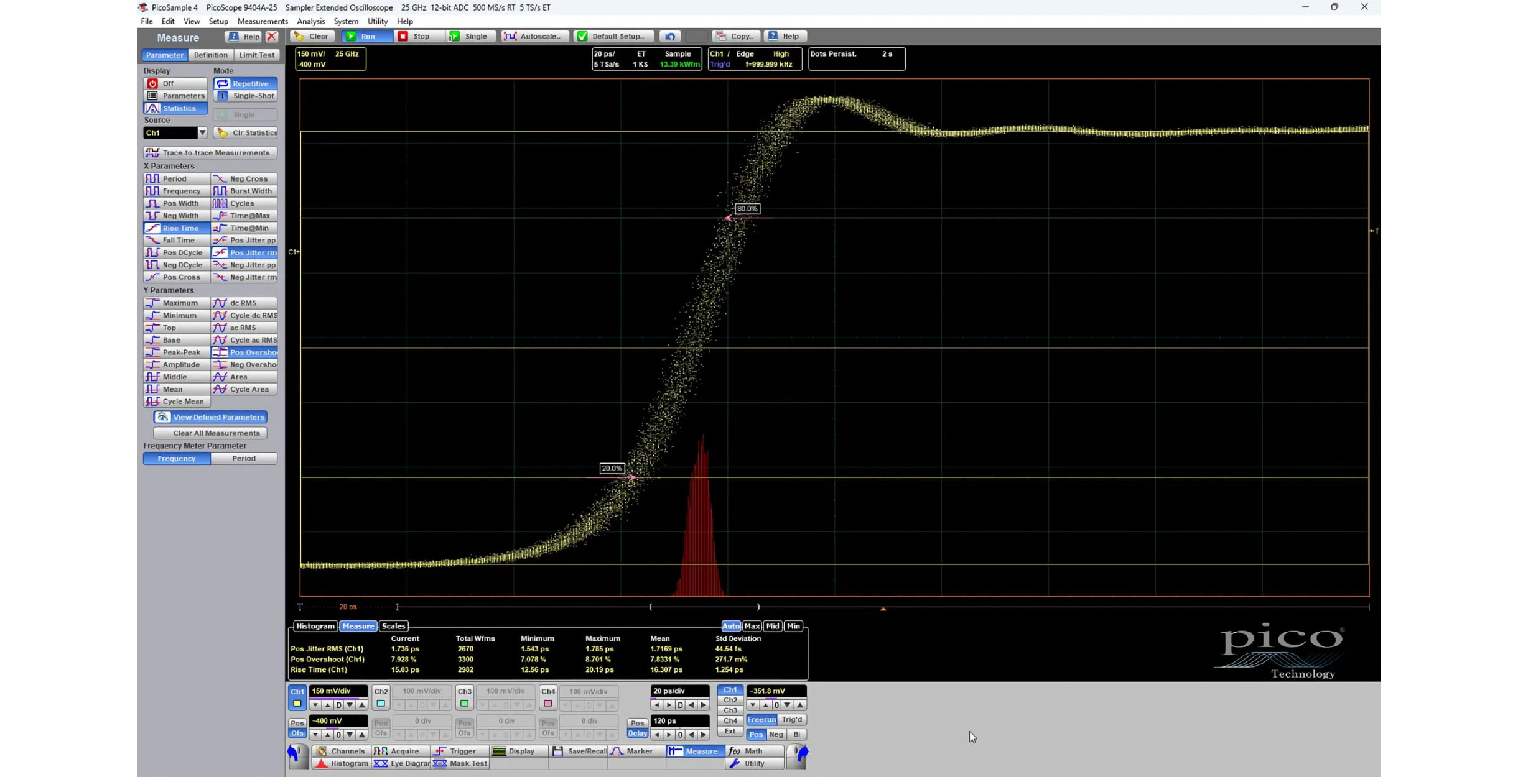
Task: Choose Repetitive mode
Action: coord(245,83)
